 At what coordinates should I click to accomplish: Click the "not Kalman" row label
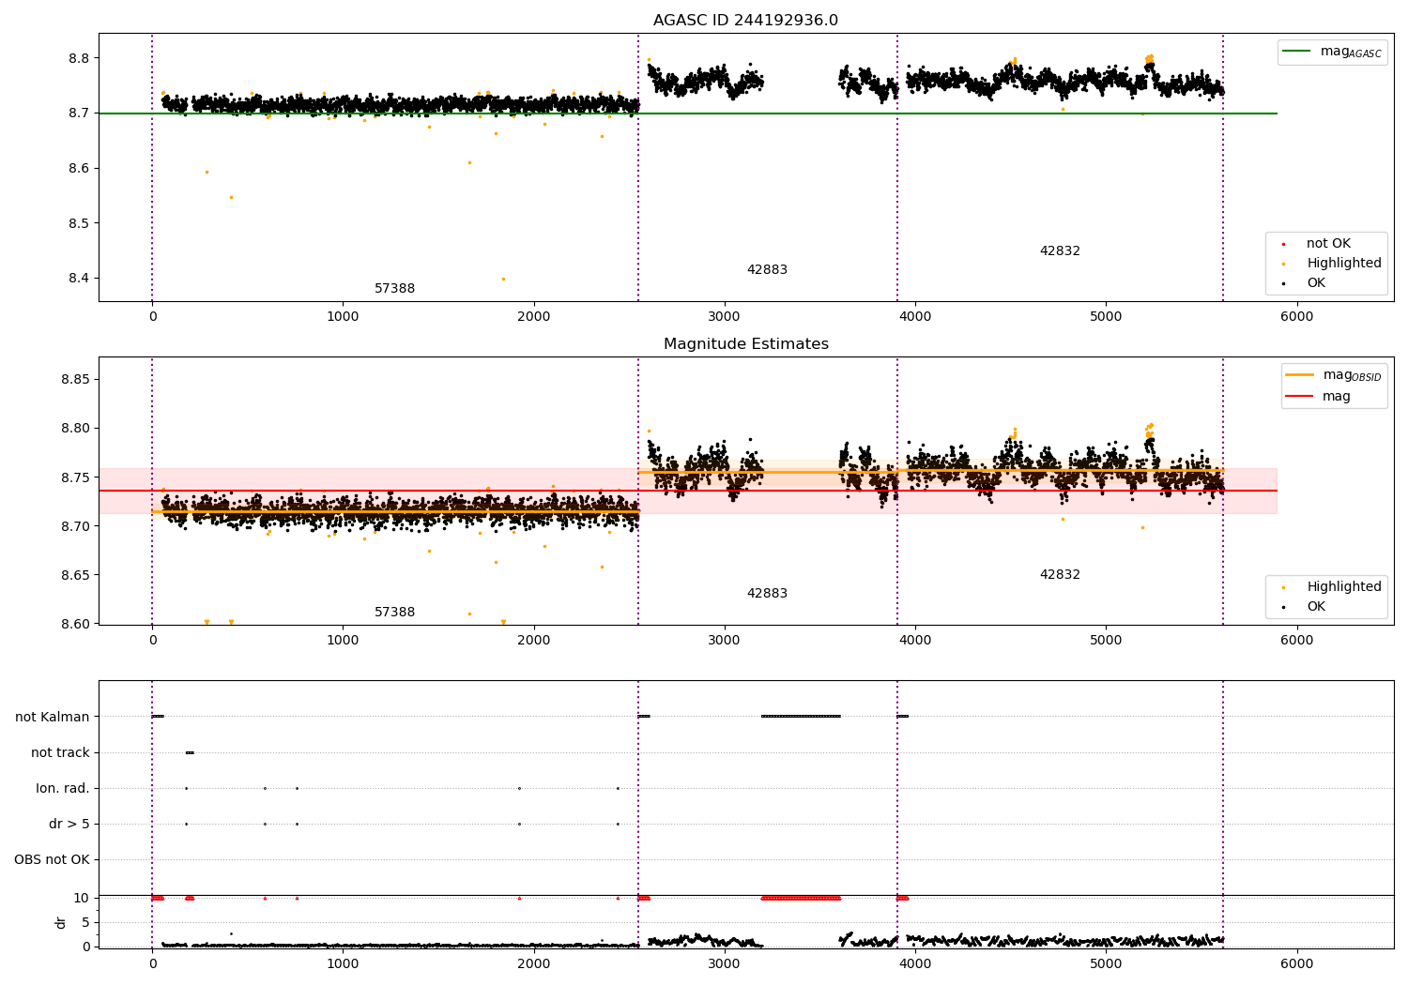(x=53, y=717)
